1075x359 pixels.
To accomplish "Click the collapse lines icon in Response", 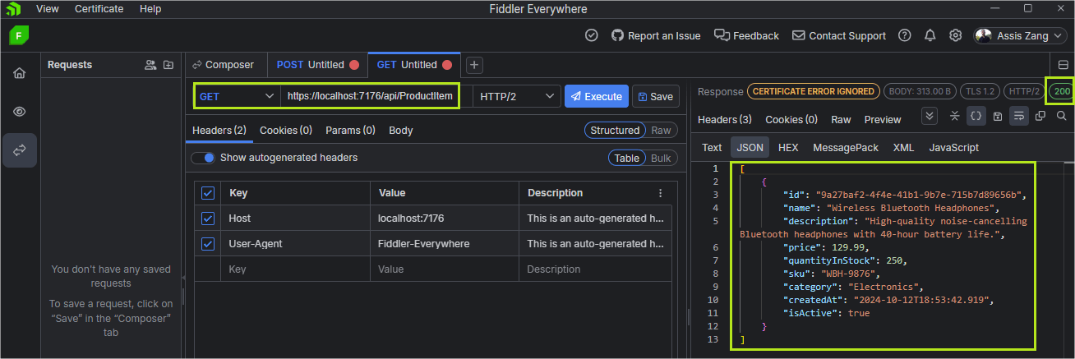I will [955, 116].
